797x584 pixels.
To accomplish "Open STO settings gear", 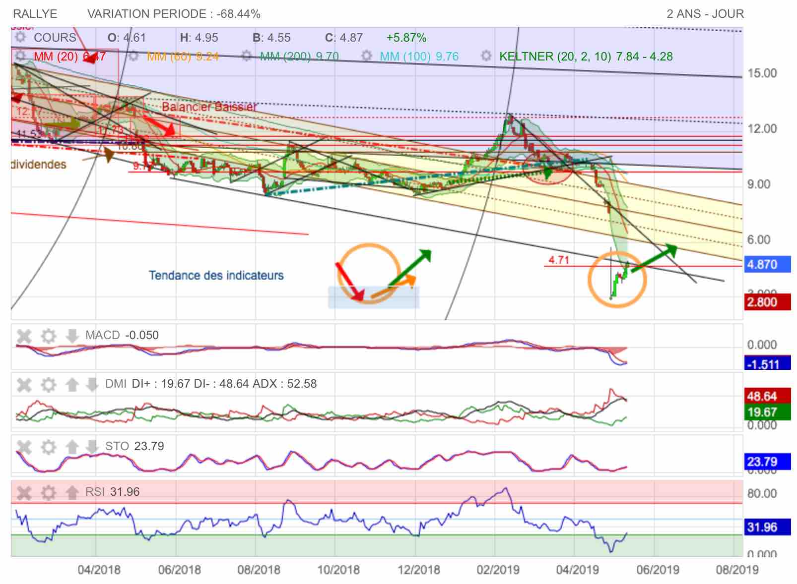I will coord(48,447).
